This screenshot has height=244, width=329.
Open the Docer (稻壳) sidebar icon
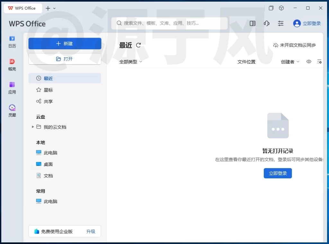tap(12, 65)
